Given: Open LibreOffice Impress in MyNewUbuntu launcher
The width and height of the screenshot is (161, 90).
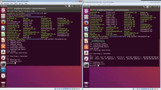Looking at the screenshot, I should pyautogui.click(x=3, y=40).
